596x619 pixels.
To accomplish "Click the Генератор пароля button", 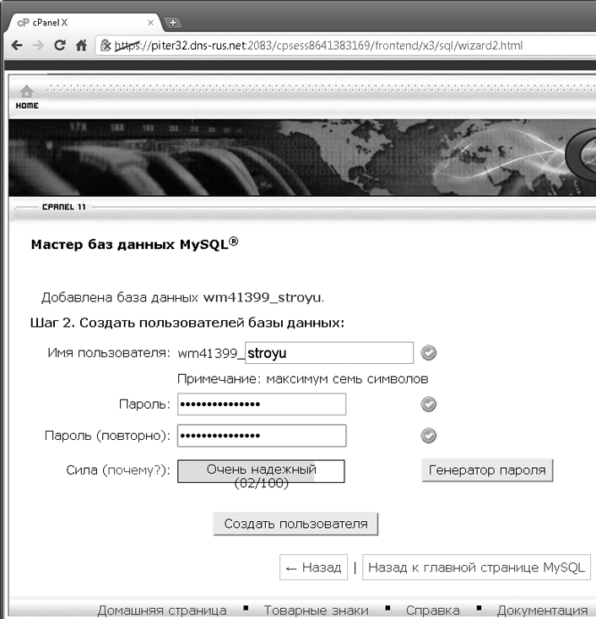I will click(487, 470).
